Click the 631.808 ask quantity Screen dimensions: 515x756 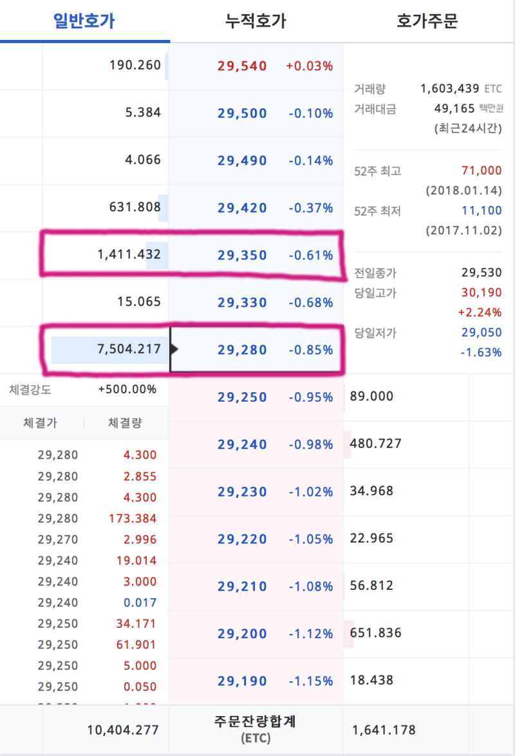coord(135,208)
